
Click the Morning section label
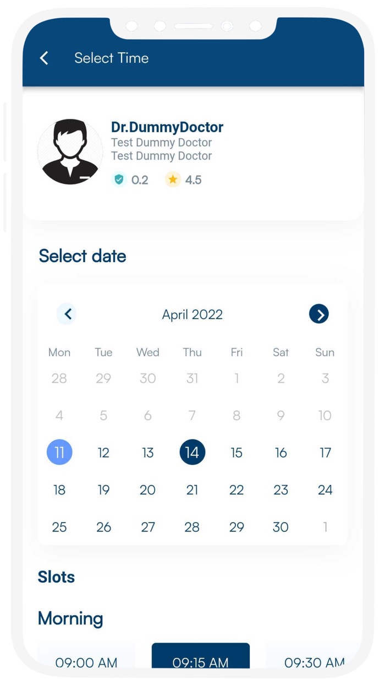click(x=70, y=618)
